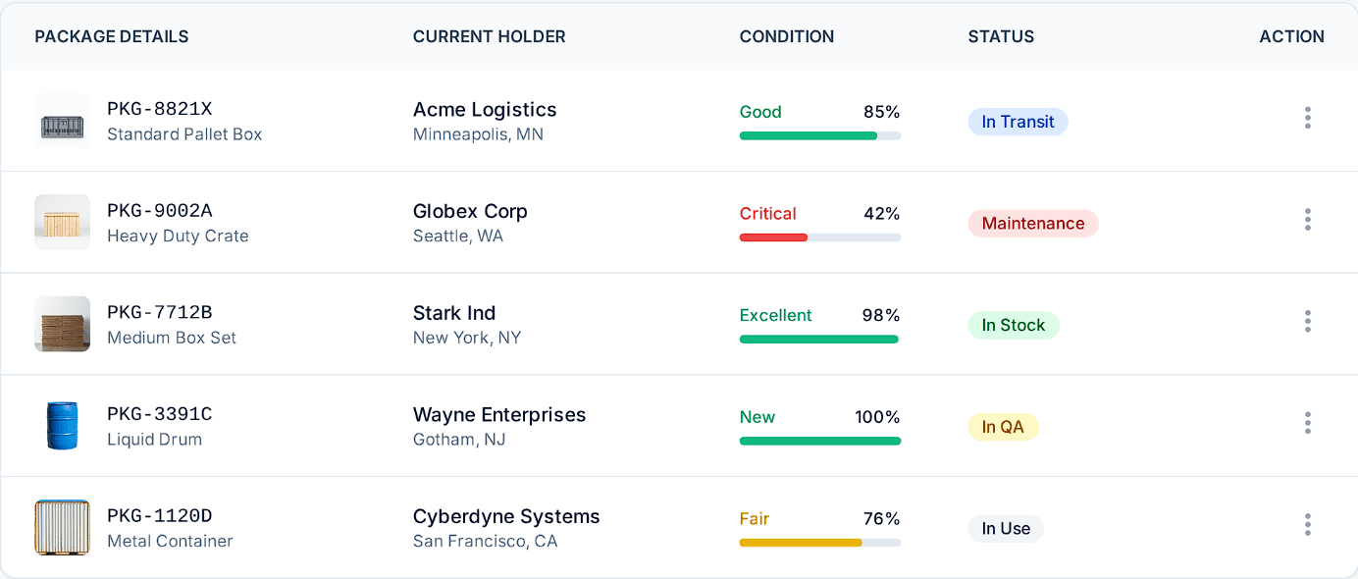This screenshot has width=1358, height=579.
Task: Click the In Transit status badge
Action: pyautogui.click(x=1018, y=122)
